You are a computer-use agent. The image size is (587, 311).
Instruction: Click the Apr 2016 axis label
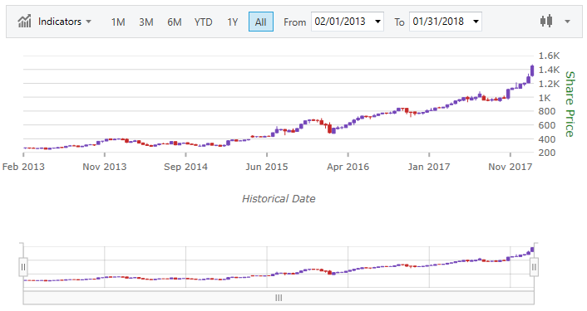348,167
